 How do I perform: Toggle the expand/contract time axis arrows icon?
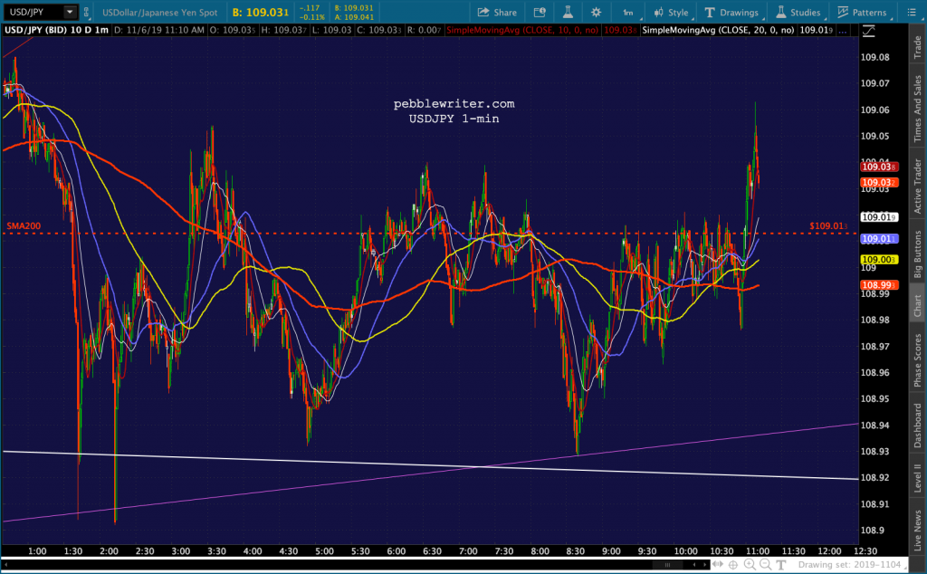tap(717, 565)
